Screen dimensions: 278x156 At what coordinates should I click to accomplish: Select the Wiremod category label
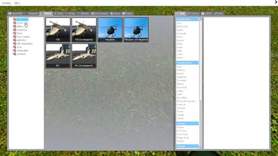point(21,54)
